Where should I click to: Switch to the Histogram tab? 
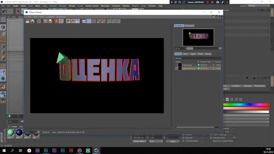pyautogui.click(x=189, y=26)
